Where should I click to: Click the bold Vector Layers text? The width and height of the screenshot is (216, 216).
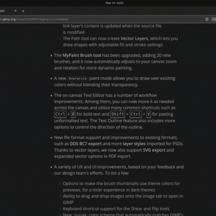point(134,38)
